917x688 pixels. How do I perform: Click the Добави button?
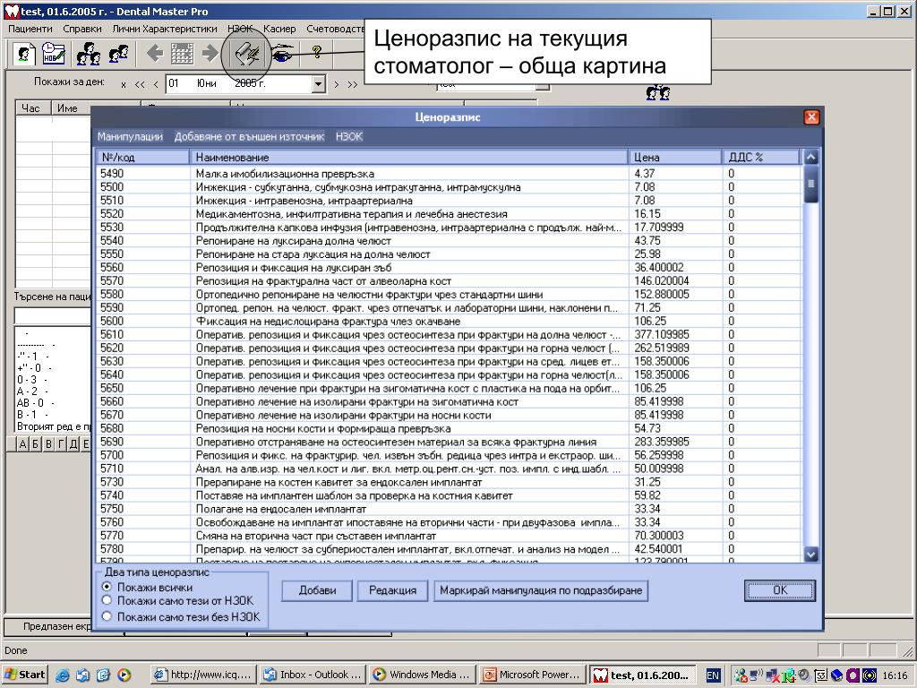pos(317,590)
